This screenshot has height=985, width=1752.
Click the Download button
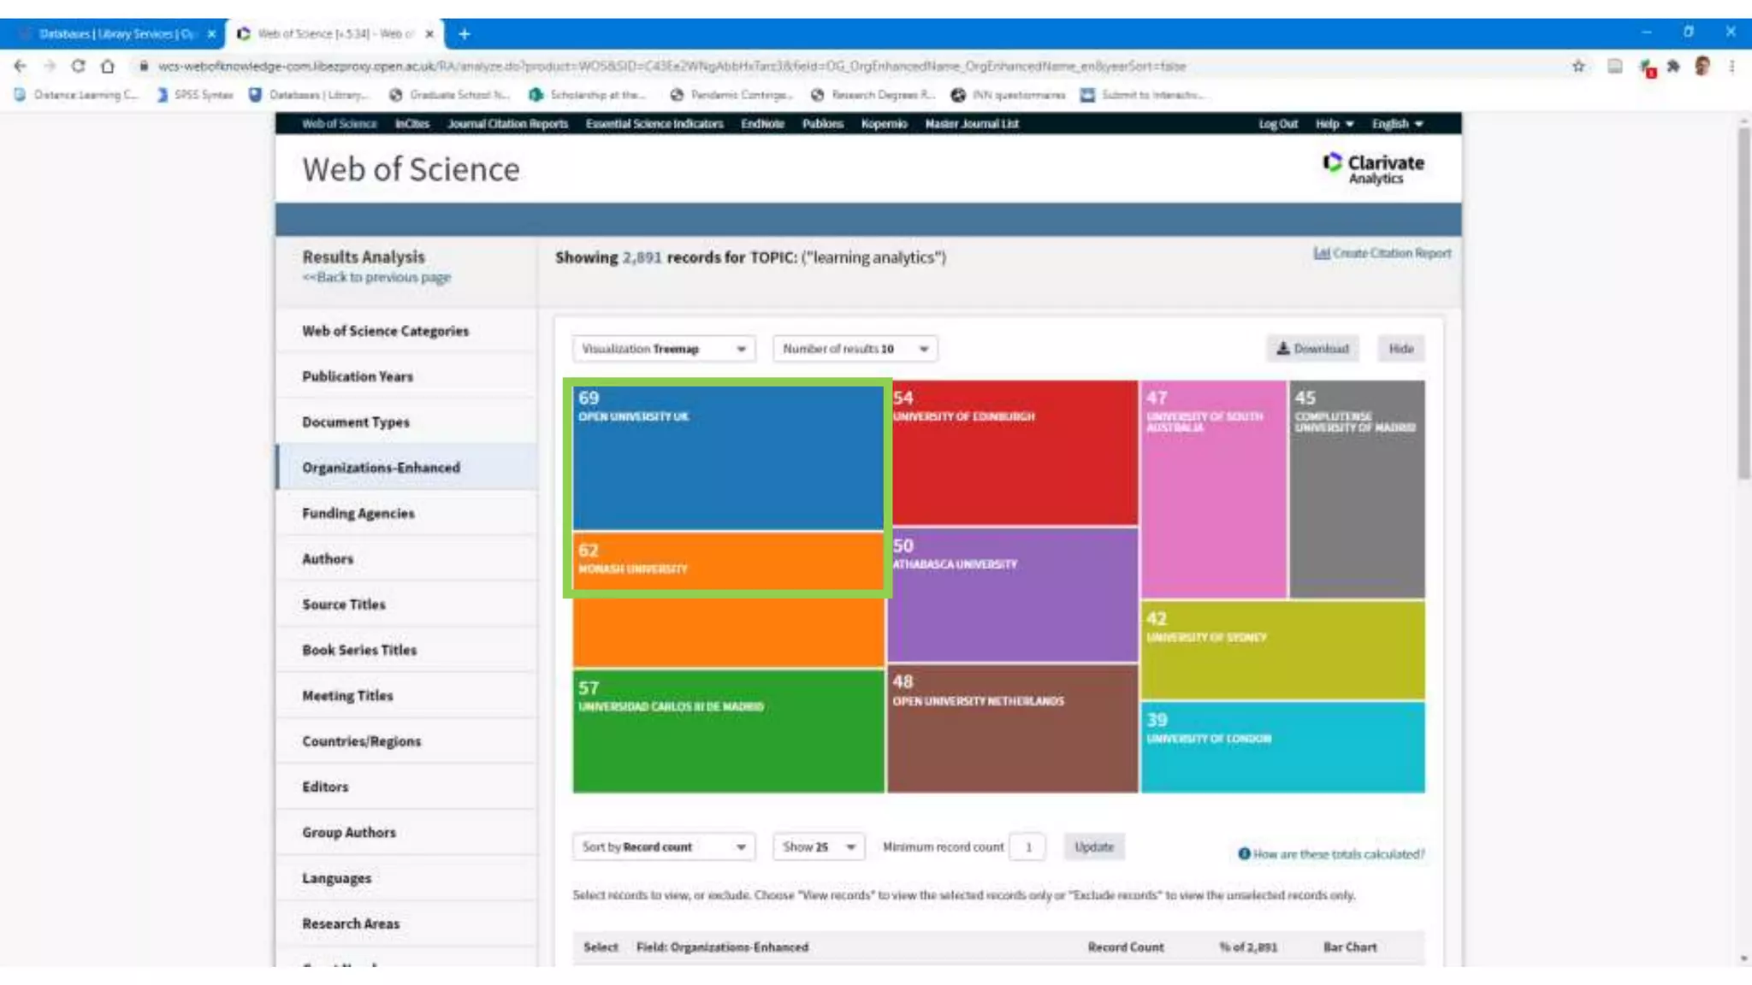(1312, 349)
